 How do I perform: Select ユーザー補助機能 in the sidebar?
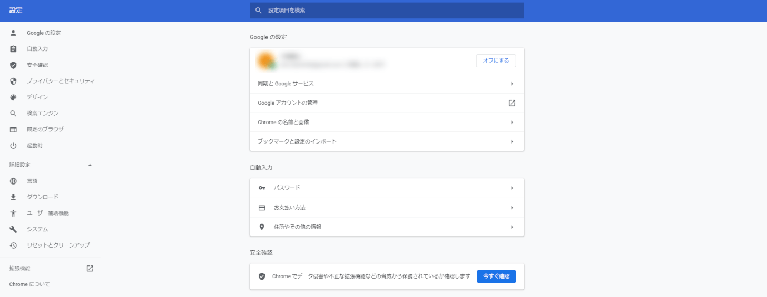48,213
